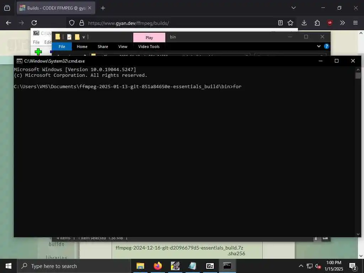Screen dimensions: 364x273
Task: Open the Action Center notifications
Action: 353,266
